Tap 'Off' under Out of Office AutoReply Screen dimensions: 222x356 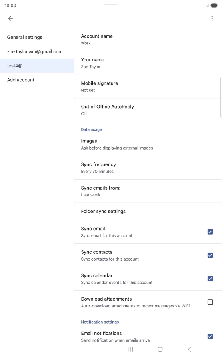[84, 113]
